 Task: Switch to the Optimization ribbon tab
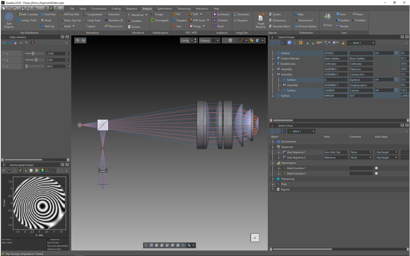164,8
